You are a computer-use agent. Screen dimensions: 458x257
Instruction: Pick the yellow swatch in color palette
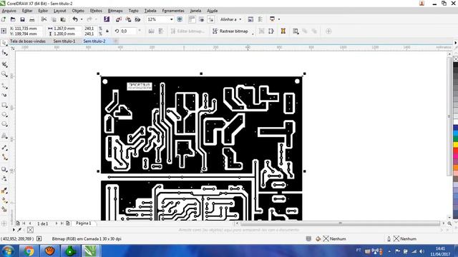456,145
